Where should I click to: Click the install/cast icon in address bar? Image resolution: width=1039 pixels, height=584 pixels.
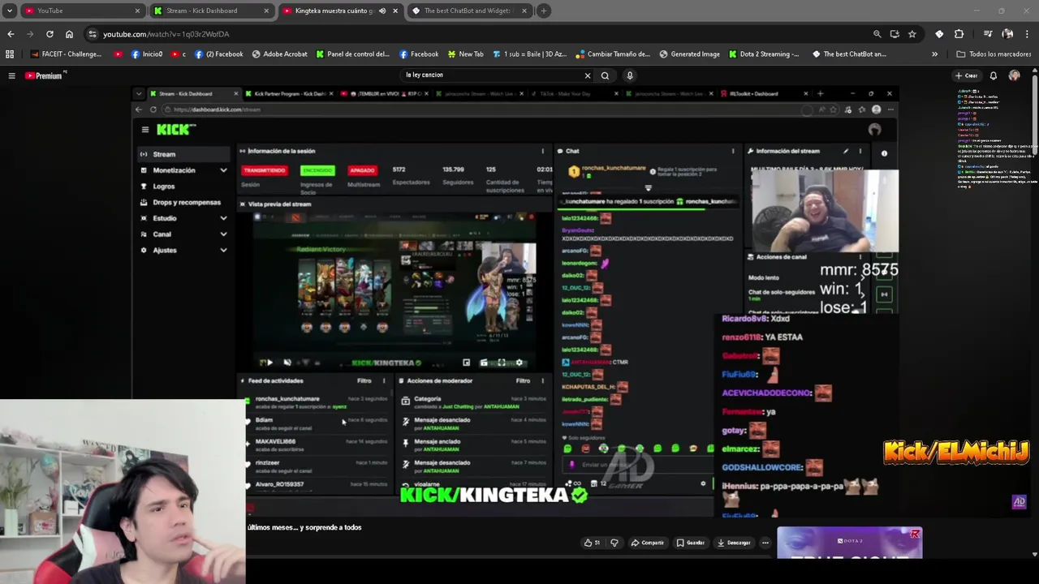895,34
